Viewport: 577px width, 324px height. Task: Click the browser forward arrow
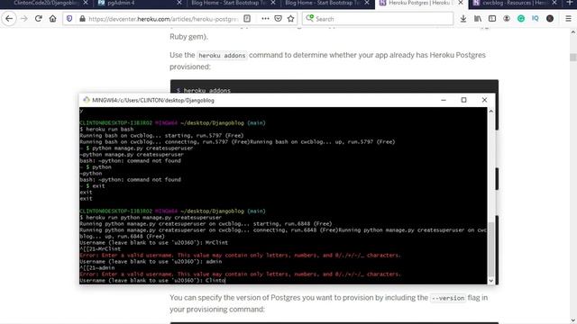pos(24,18)
